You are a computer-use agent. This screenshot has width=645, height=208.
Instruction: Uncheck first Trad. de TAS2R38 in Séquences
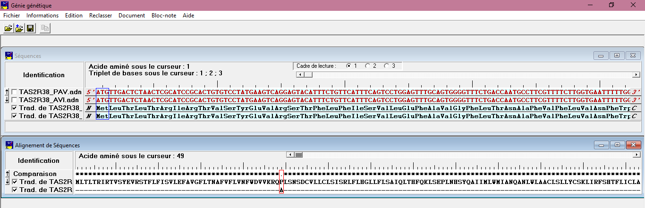click(x=15, y=108)
